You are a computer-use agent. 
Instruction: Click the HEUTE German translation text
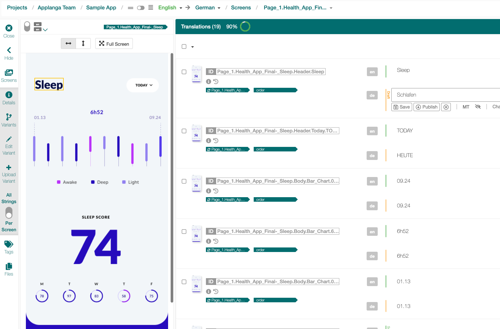tap(405, 155)
